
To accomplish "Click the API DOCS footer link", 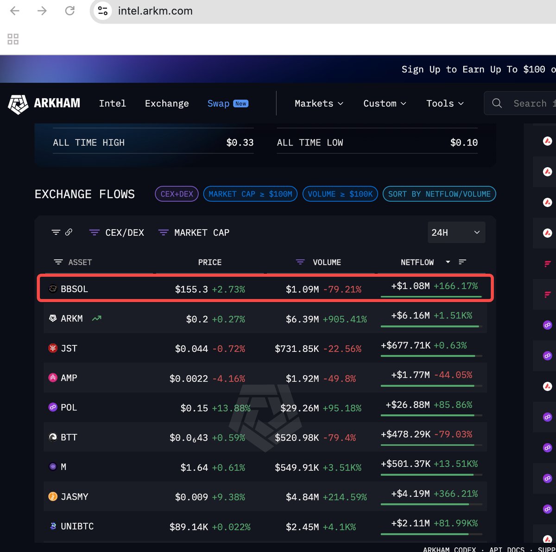I will tap(507, 549).
